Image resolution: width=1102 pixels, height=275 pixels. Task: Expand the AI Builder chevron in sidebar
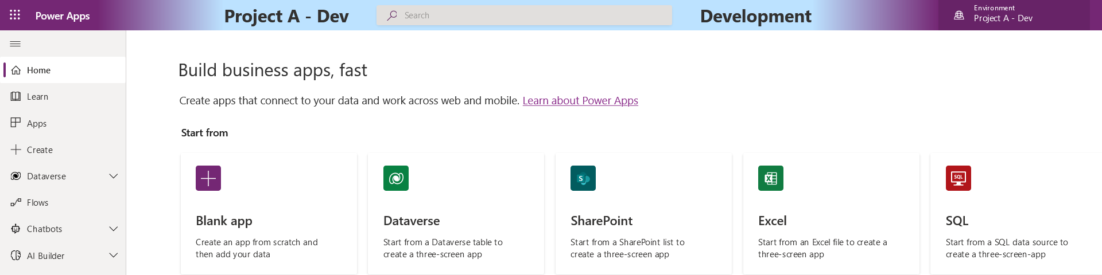pos(114,256)
